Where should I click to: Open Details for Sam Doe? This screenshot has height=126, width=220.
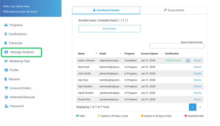(197, 80)
